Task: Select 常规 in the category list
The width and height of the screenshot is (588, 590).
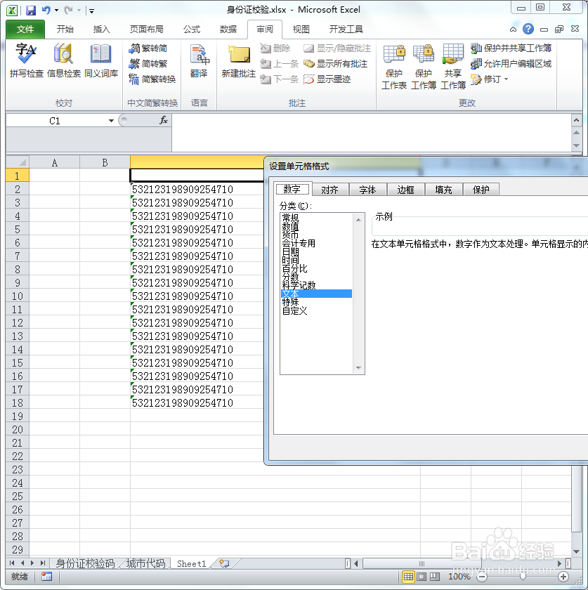Action: (x=290, y=218)
